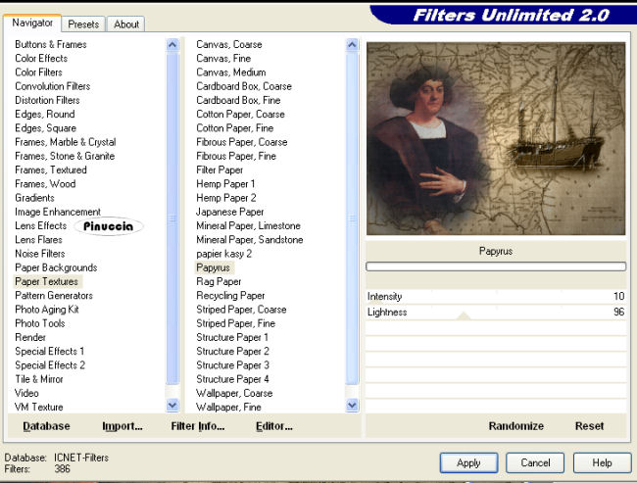Click Import... button

(x=122, y=426)
